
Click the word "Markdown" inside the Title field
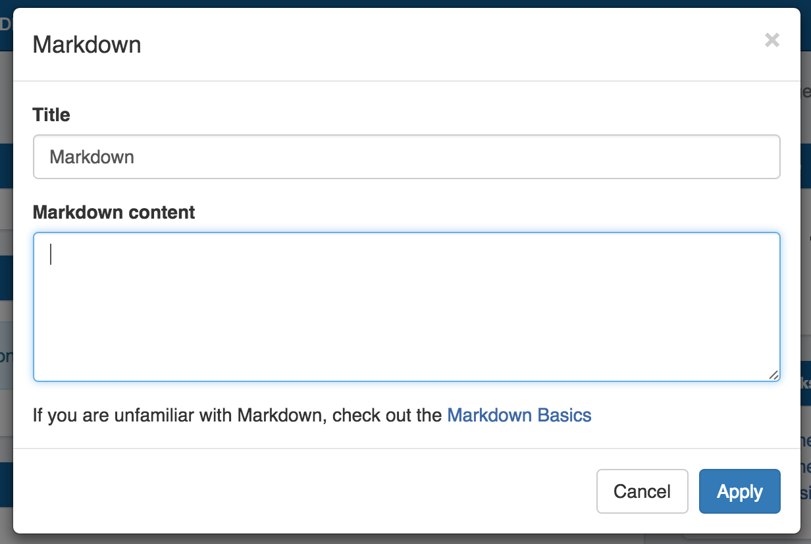[92, 157]
